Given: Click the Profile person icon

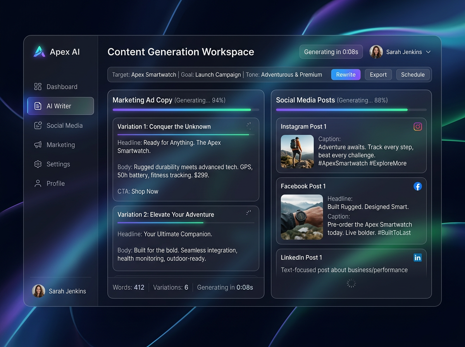Looking at the screenshot, I should coord(38,183).
